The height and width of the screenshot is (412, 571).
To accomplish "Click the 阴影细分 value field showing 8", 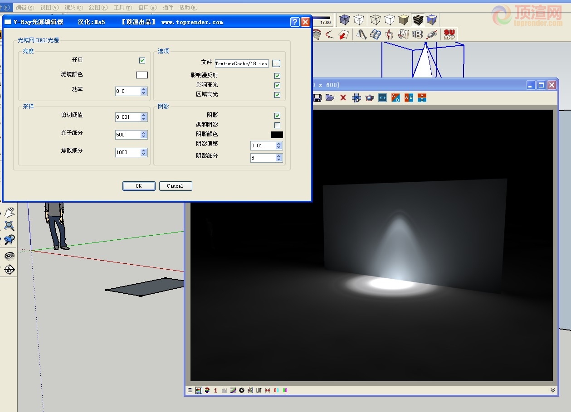I will (263, 158).
